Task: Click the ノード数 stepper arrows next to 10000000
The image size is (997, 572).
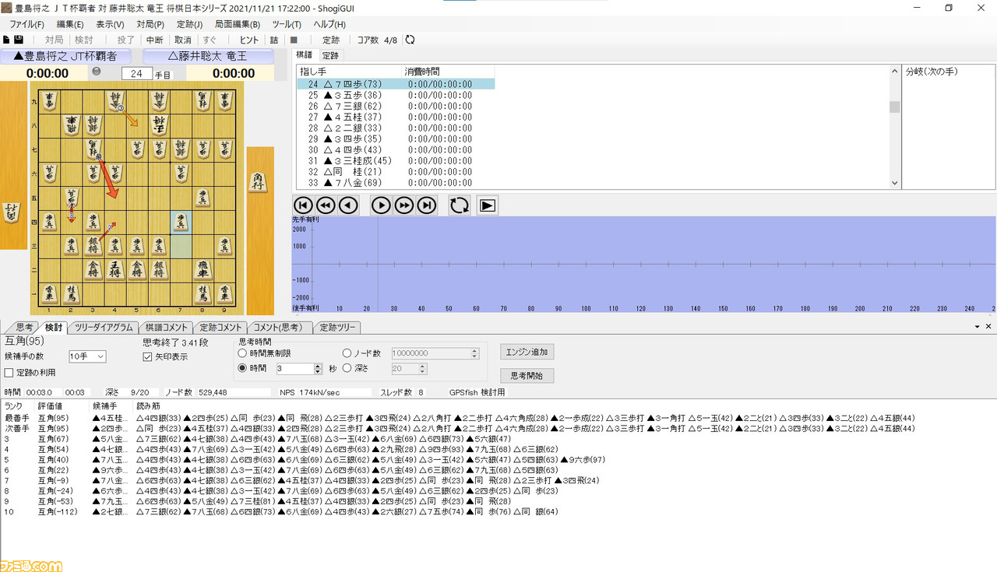Action: click(474, 353)
